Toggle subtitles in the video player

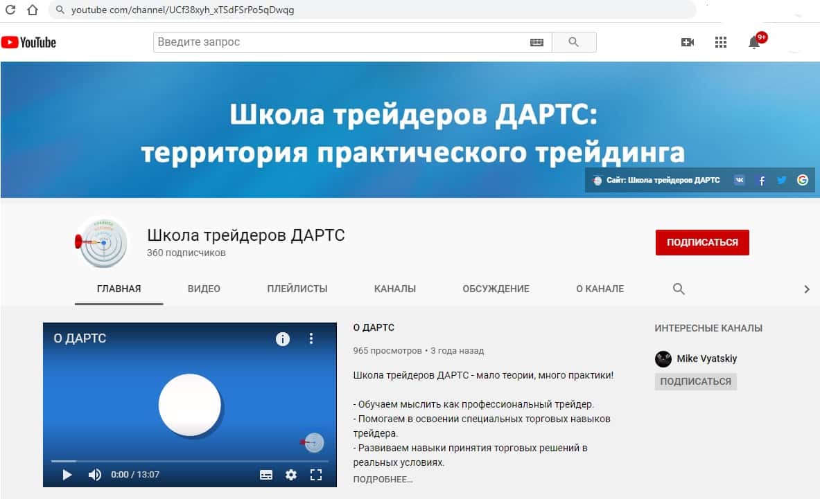[x=266, y=475]
